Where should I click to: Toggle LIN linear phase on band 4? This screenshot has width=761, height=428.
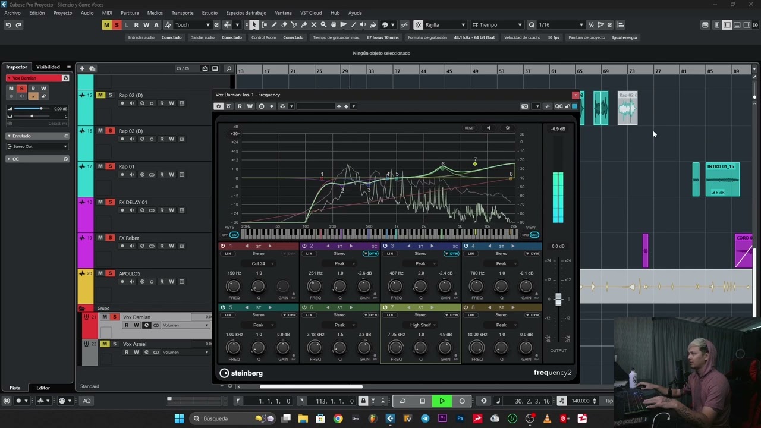tap(471, 254)
